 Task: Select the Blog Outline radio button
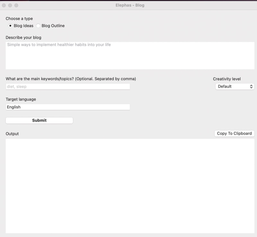tap(38, 26)
